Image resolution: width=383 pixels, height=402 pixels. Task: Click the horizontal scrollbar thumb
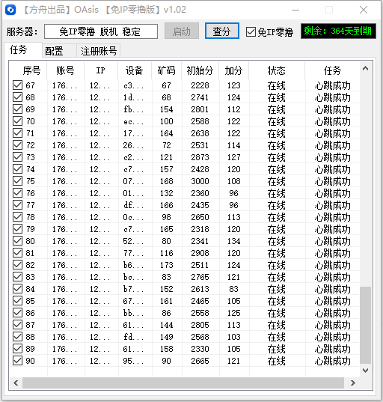(x=183, y=383)
